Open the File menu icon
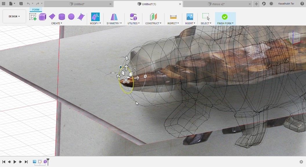Screen dimensions: 306x167 [x=11, y=4]
